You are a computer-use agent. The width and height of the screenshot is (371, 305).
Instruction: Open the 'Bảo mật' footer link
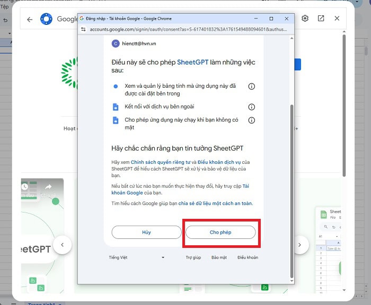coord(219,257)
